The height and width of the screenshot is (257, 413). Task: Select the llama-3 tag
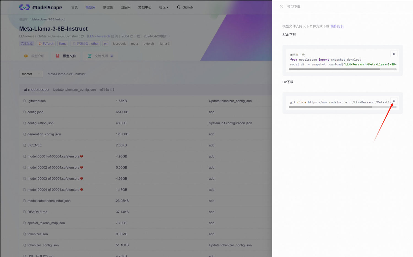[165, 44]
